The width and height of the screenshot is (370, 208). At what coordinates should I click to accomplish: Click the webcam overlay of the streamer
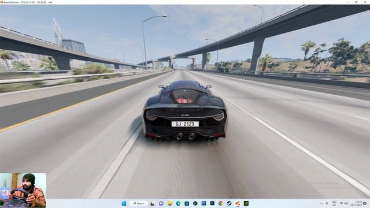(x=23, y=190)
